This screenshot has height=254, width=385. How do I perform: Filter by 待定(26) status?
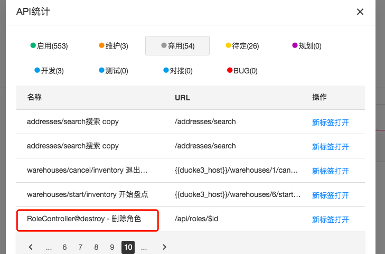[x=242, y=46]
